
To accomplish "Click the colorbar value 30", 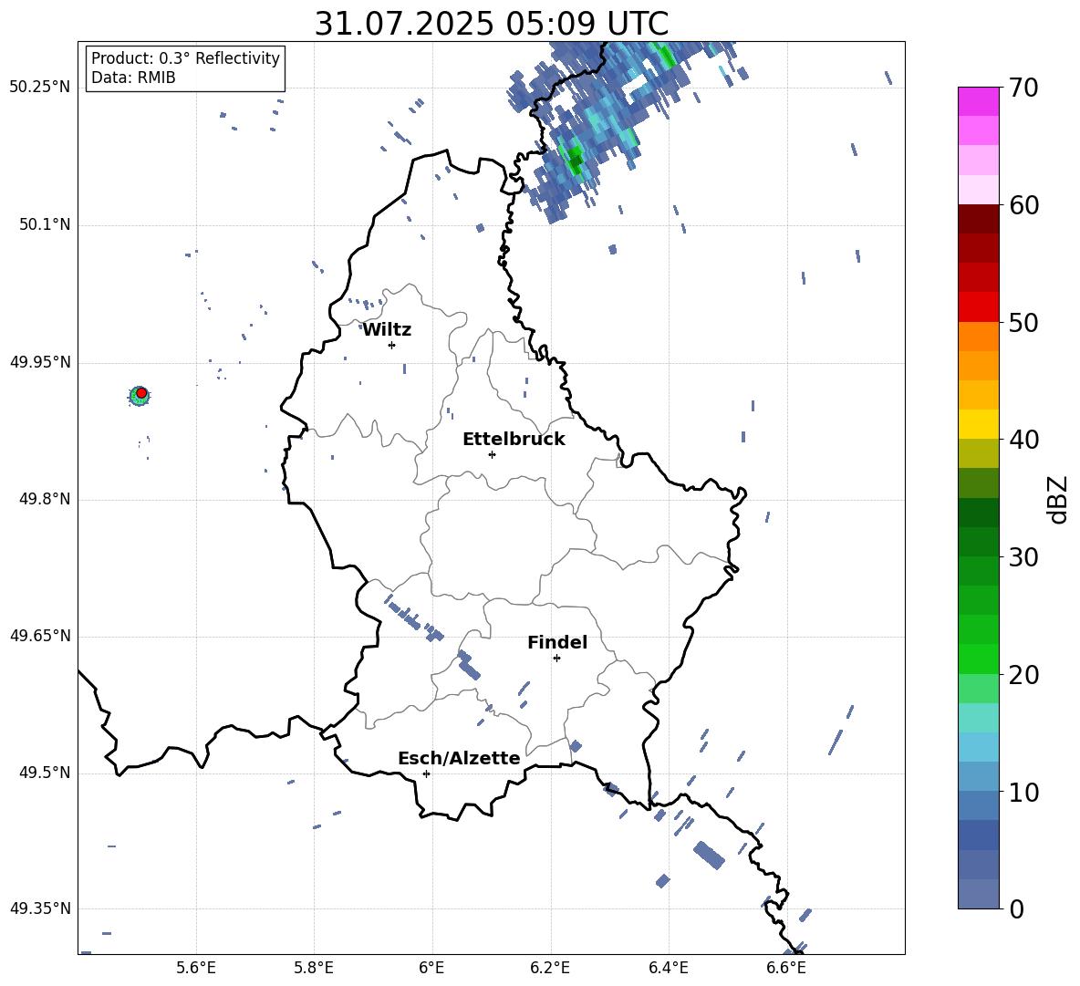I will [x=1023, y=557].
